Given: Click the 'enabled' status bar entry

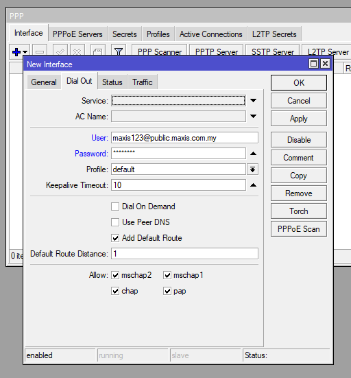Looking at the screenshot, I should click(x=60, y=355).
